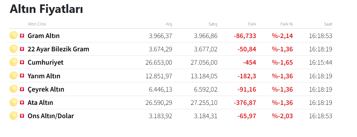Click the Satış column header
Image resolution: width=357 pixels, height=137 pixels.
pos(214,24)
